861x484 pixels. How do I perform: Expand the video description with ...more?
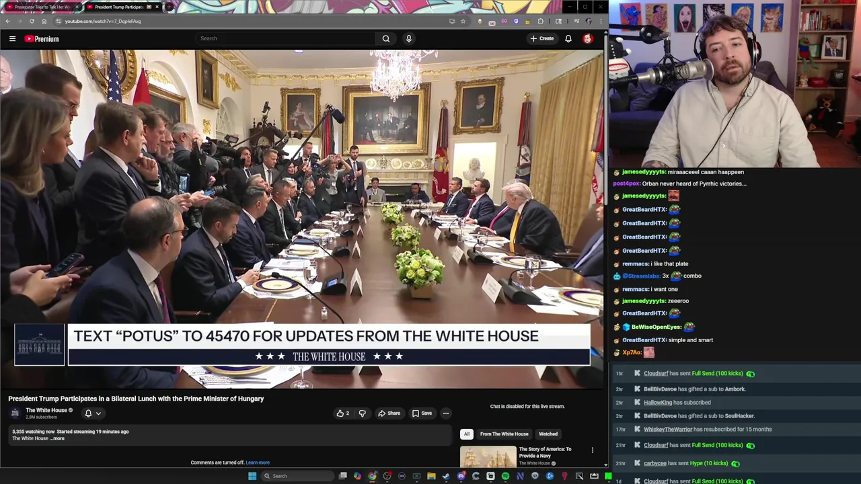coord(58,438)
